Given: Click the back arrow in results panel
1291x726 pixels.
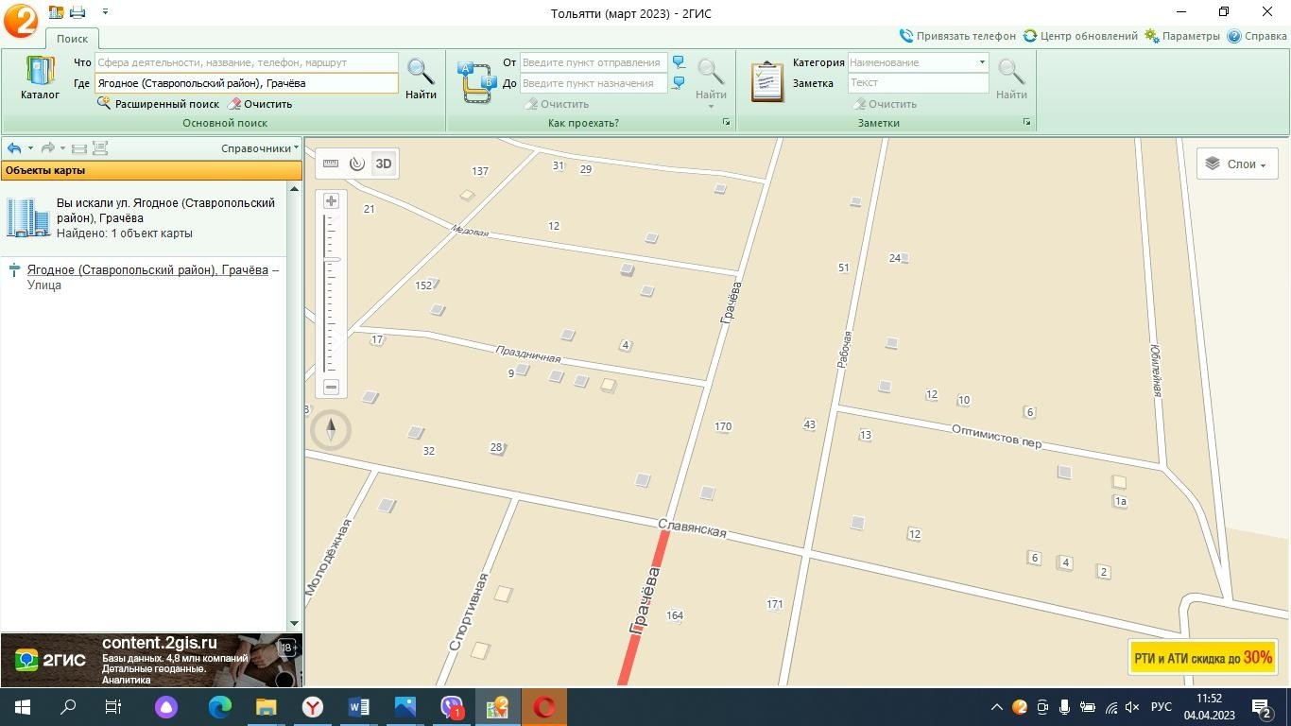Looking at the screenshot, I should point(14,148).
